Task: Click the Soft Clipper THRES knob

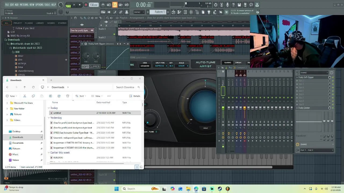Action: point(86,56)
